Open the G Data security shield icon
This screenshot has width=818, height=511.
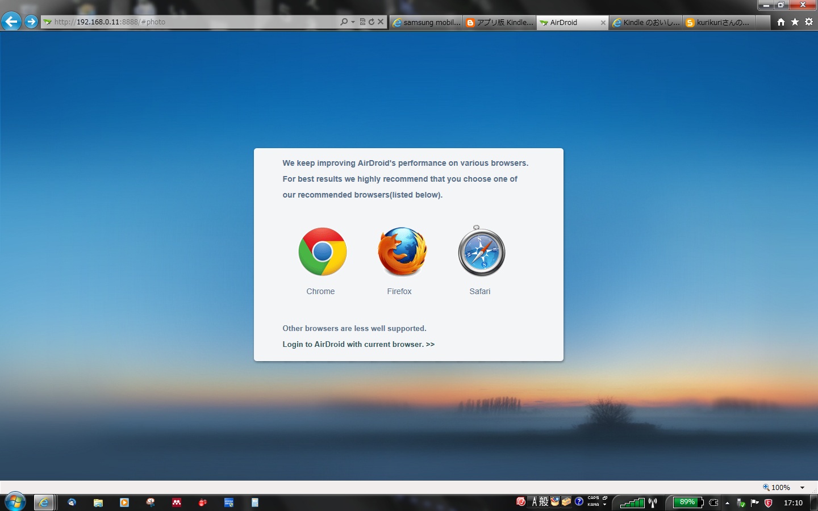click(769, 502)
